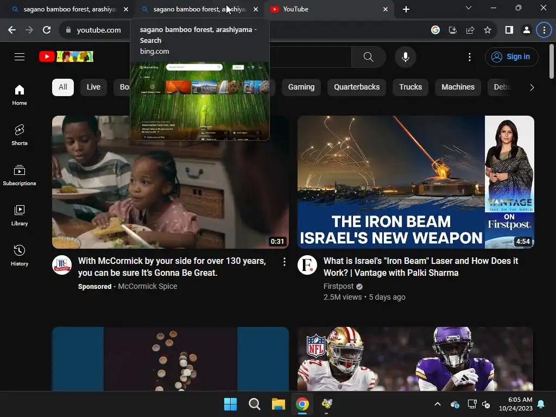
Task: Open the tab search dropdown chevron
Action: pyautogui.click(x=469, y=8)
